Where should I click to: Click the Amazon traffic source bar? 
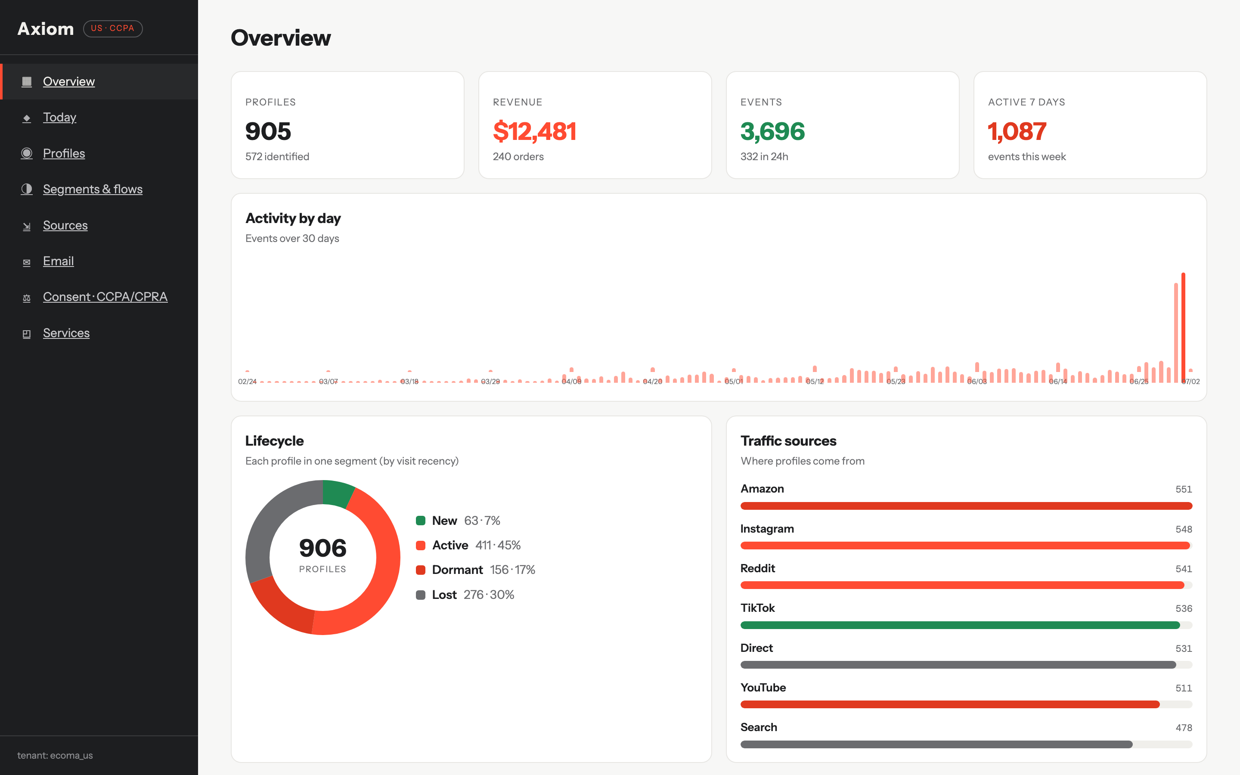click(966, 506)
